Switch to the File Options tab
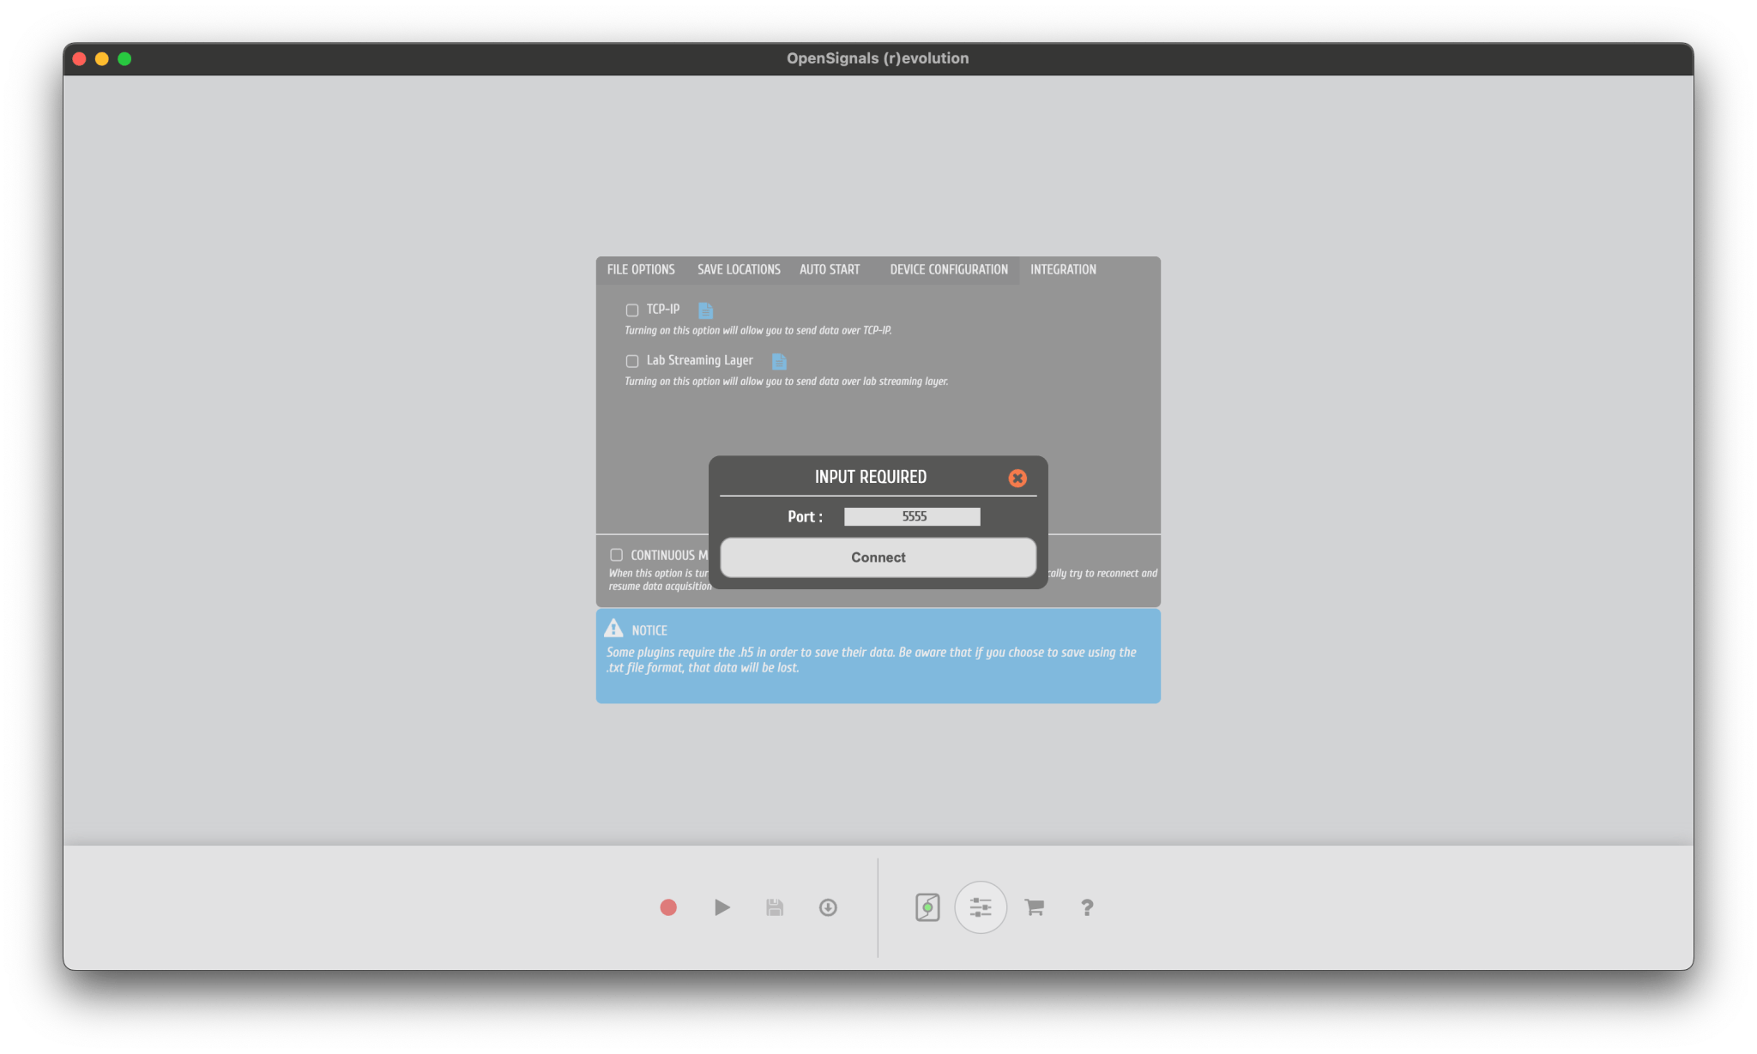The image size is (1757, 1054). [639, 268]
